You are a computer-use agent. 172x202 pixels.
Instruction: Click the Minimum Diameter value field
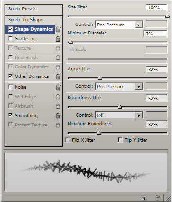tap(155, 34)
